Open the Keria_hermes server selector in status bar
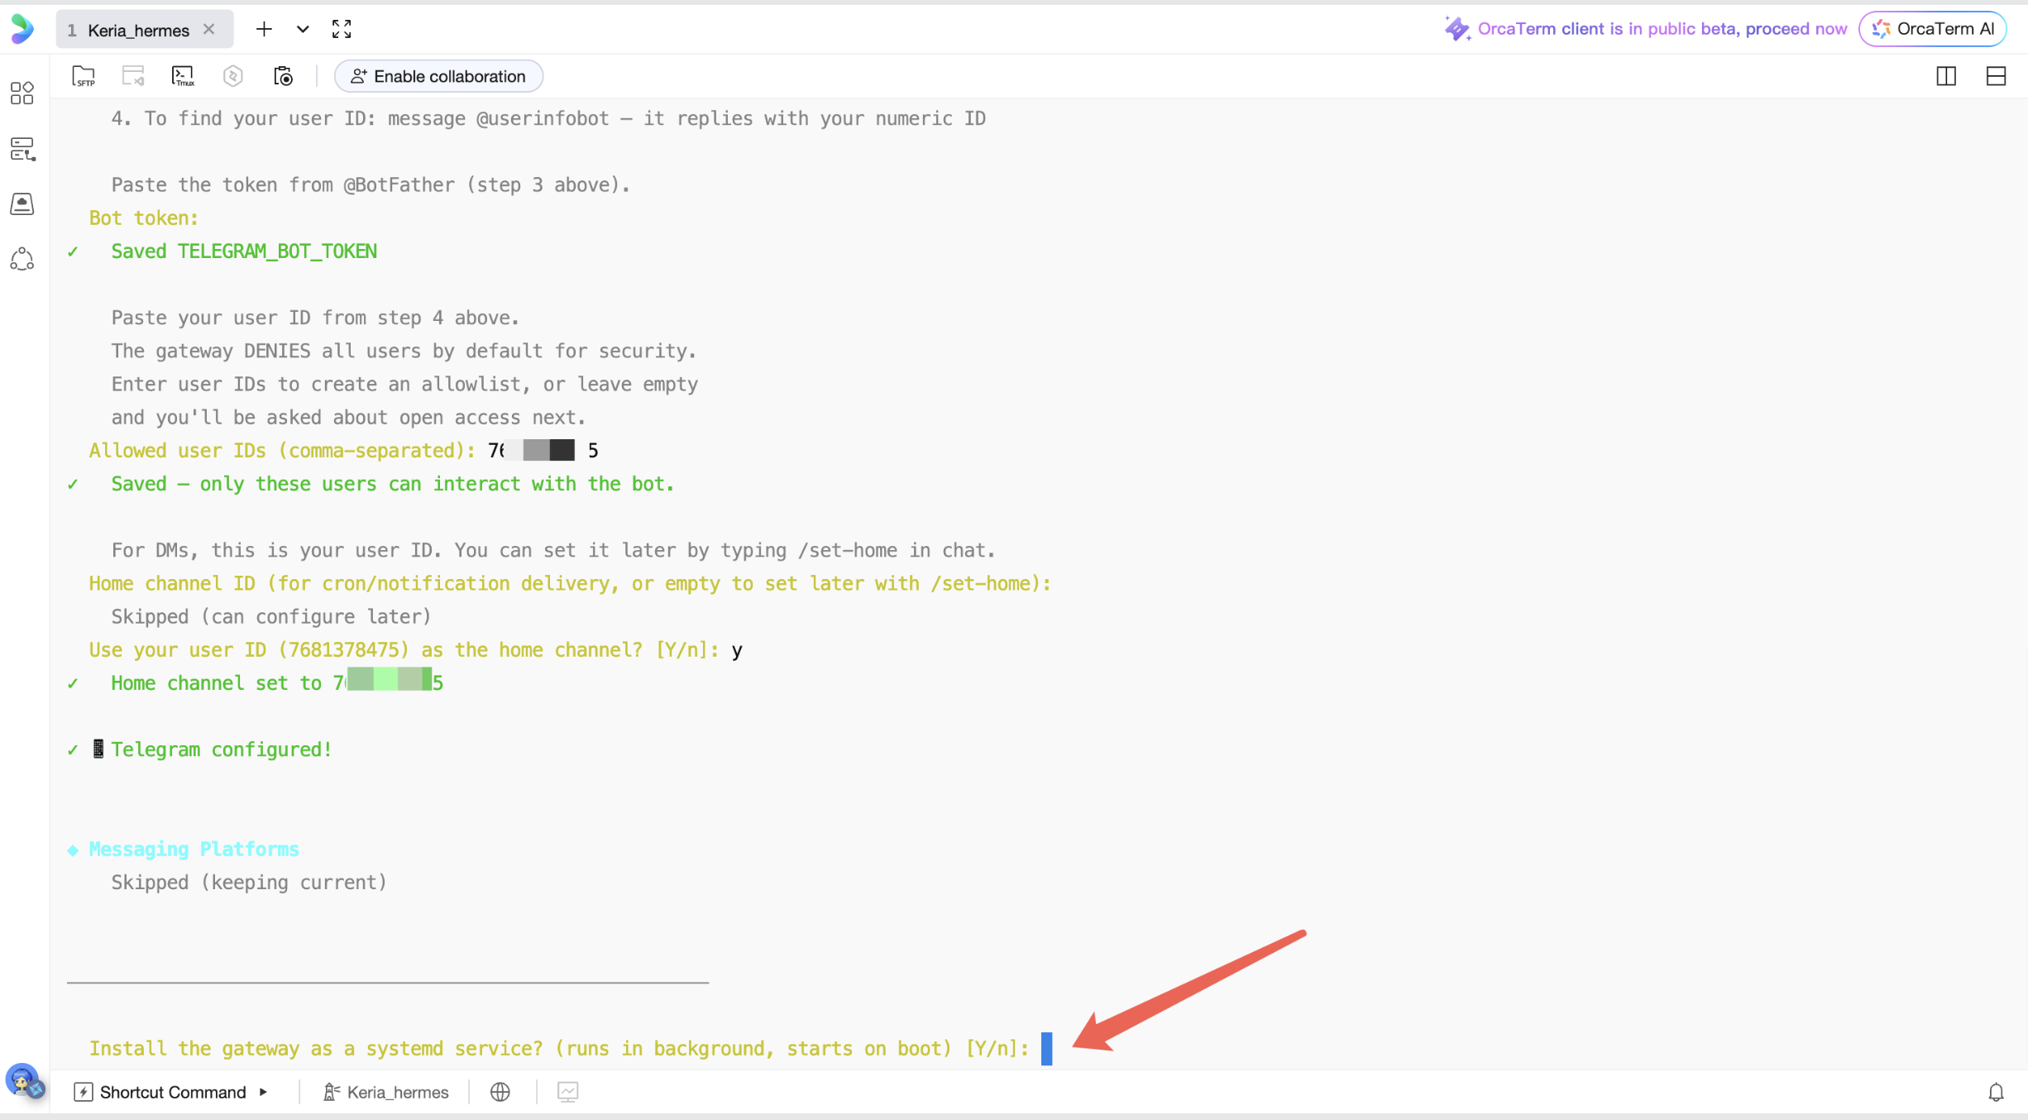2028x1120 pixels. (x=386, y=1092)
